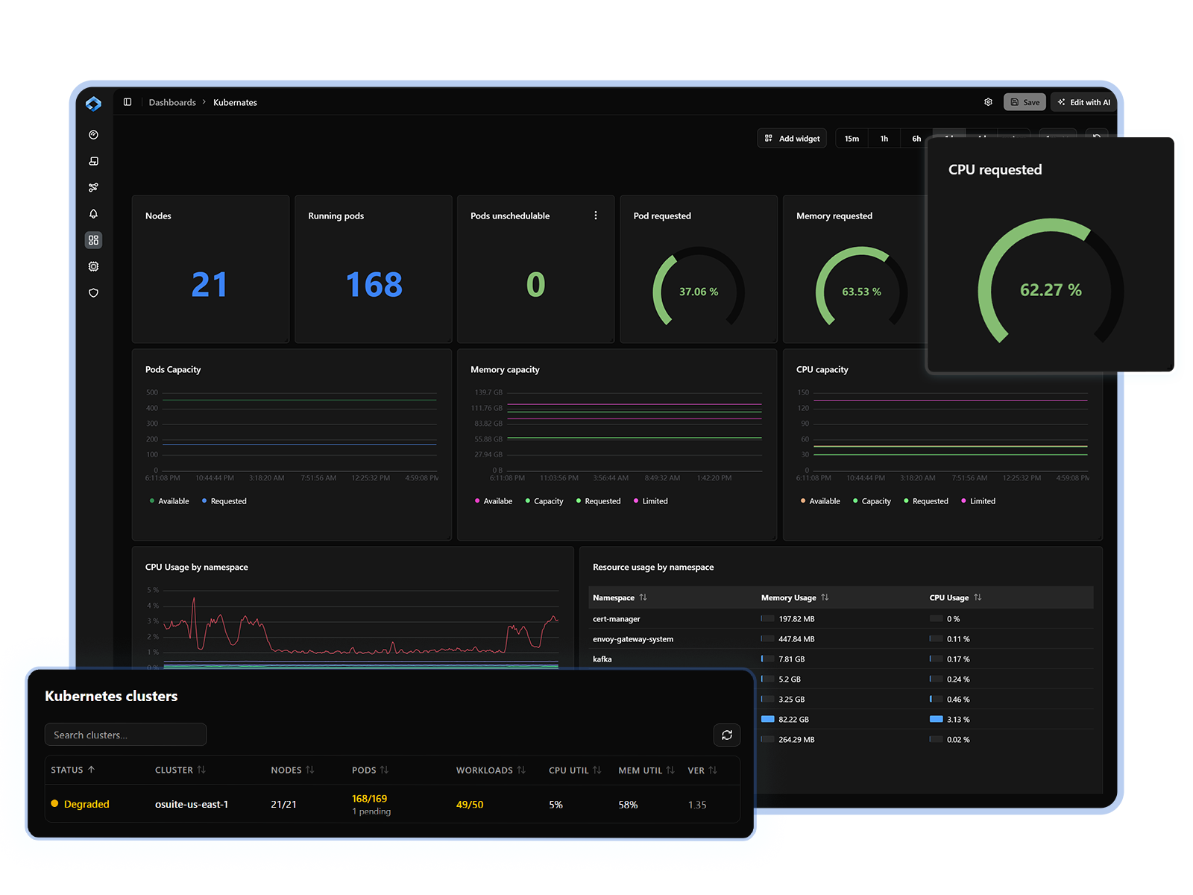Sort clusters by PODS column
The height and width of the screenshot is (895, 1193).
pyautogui.click(x=369, y=770)
